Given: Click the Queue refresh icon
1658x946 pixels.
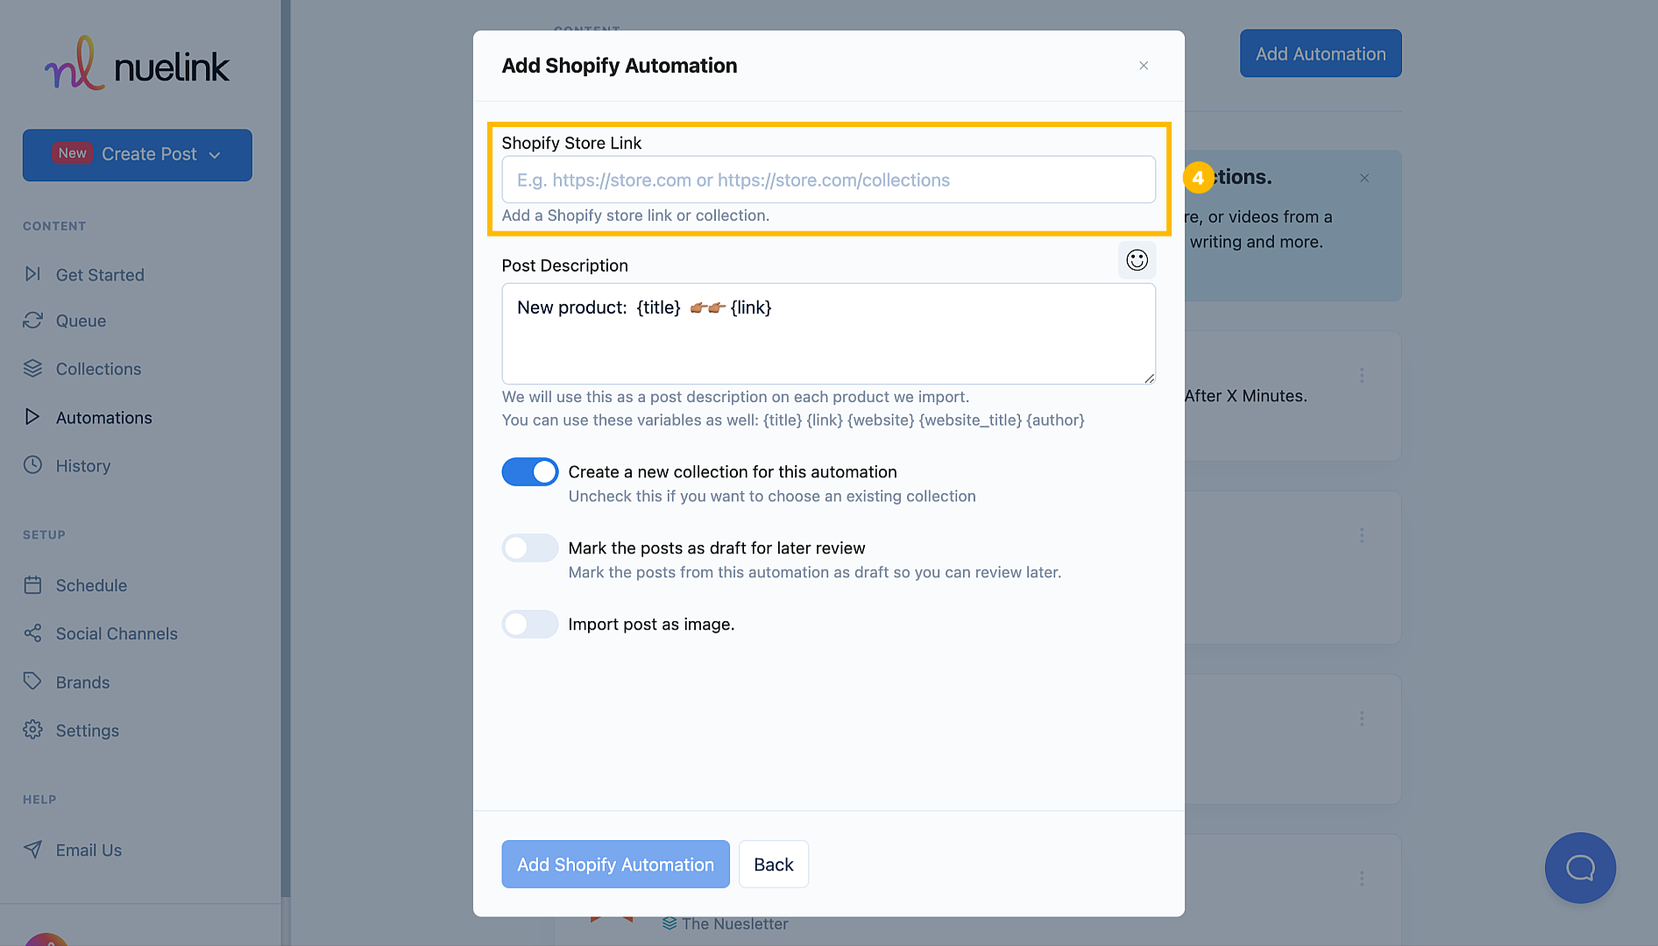Looking at the screenshot, I should click(x=32, y=321).
